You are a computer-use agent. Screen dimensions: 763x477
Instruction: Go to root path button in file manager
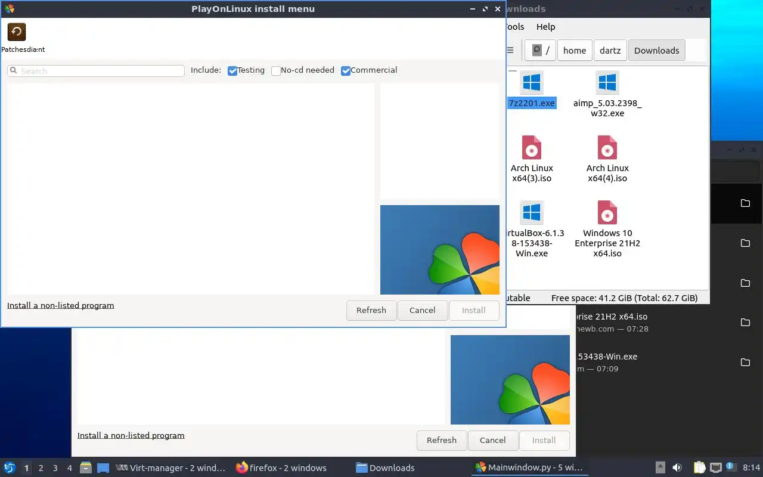coord(541,51)
